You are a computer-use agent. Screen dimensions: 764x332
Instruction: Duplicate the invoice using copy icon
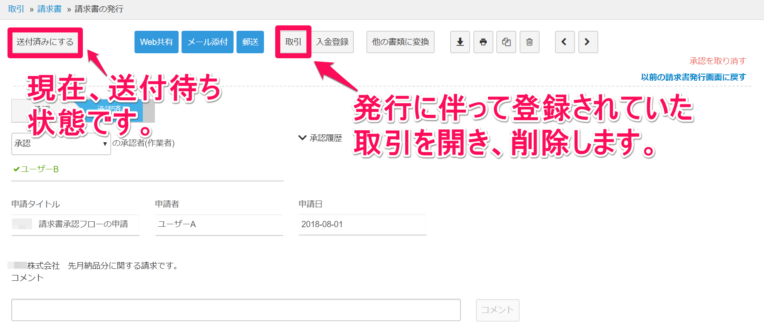(x=506, y=42)
